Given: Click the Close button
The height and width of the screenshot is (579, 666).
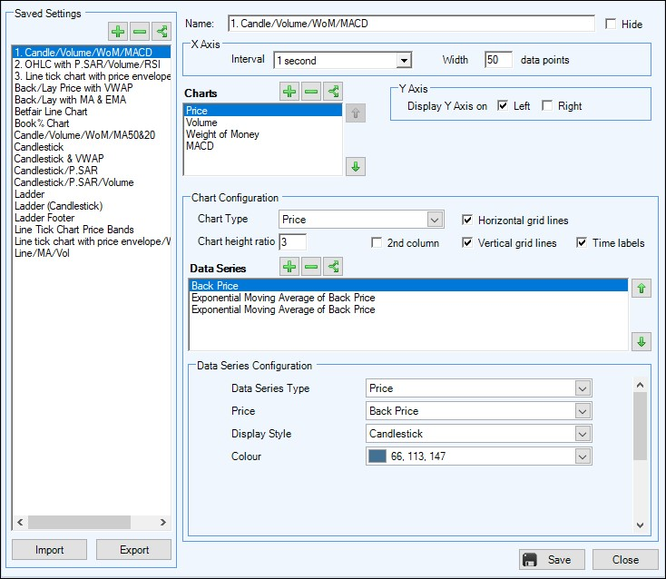Looking at the screenshot, I should point(625,559).
